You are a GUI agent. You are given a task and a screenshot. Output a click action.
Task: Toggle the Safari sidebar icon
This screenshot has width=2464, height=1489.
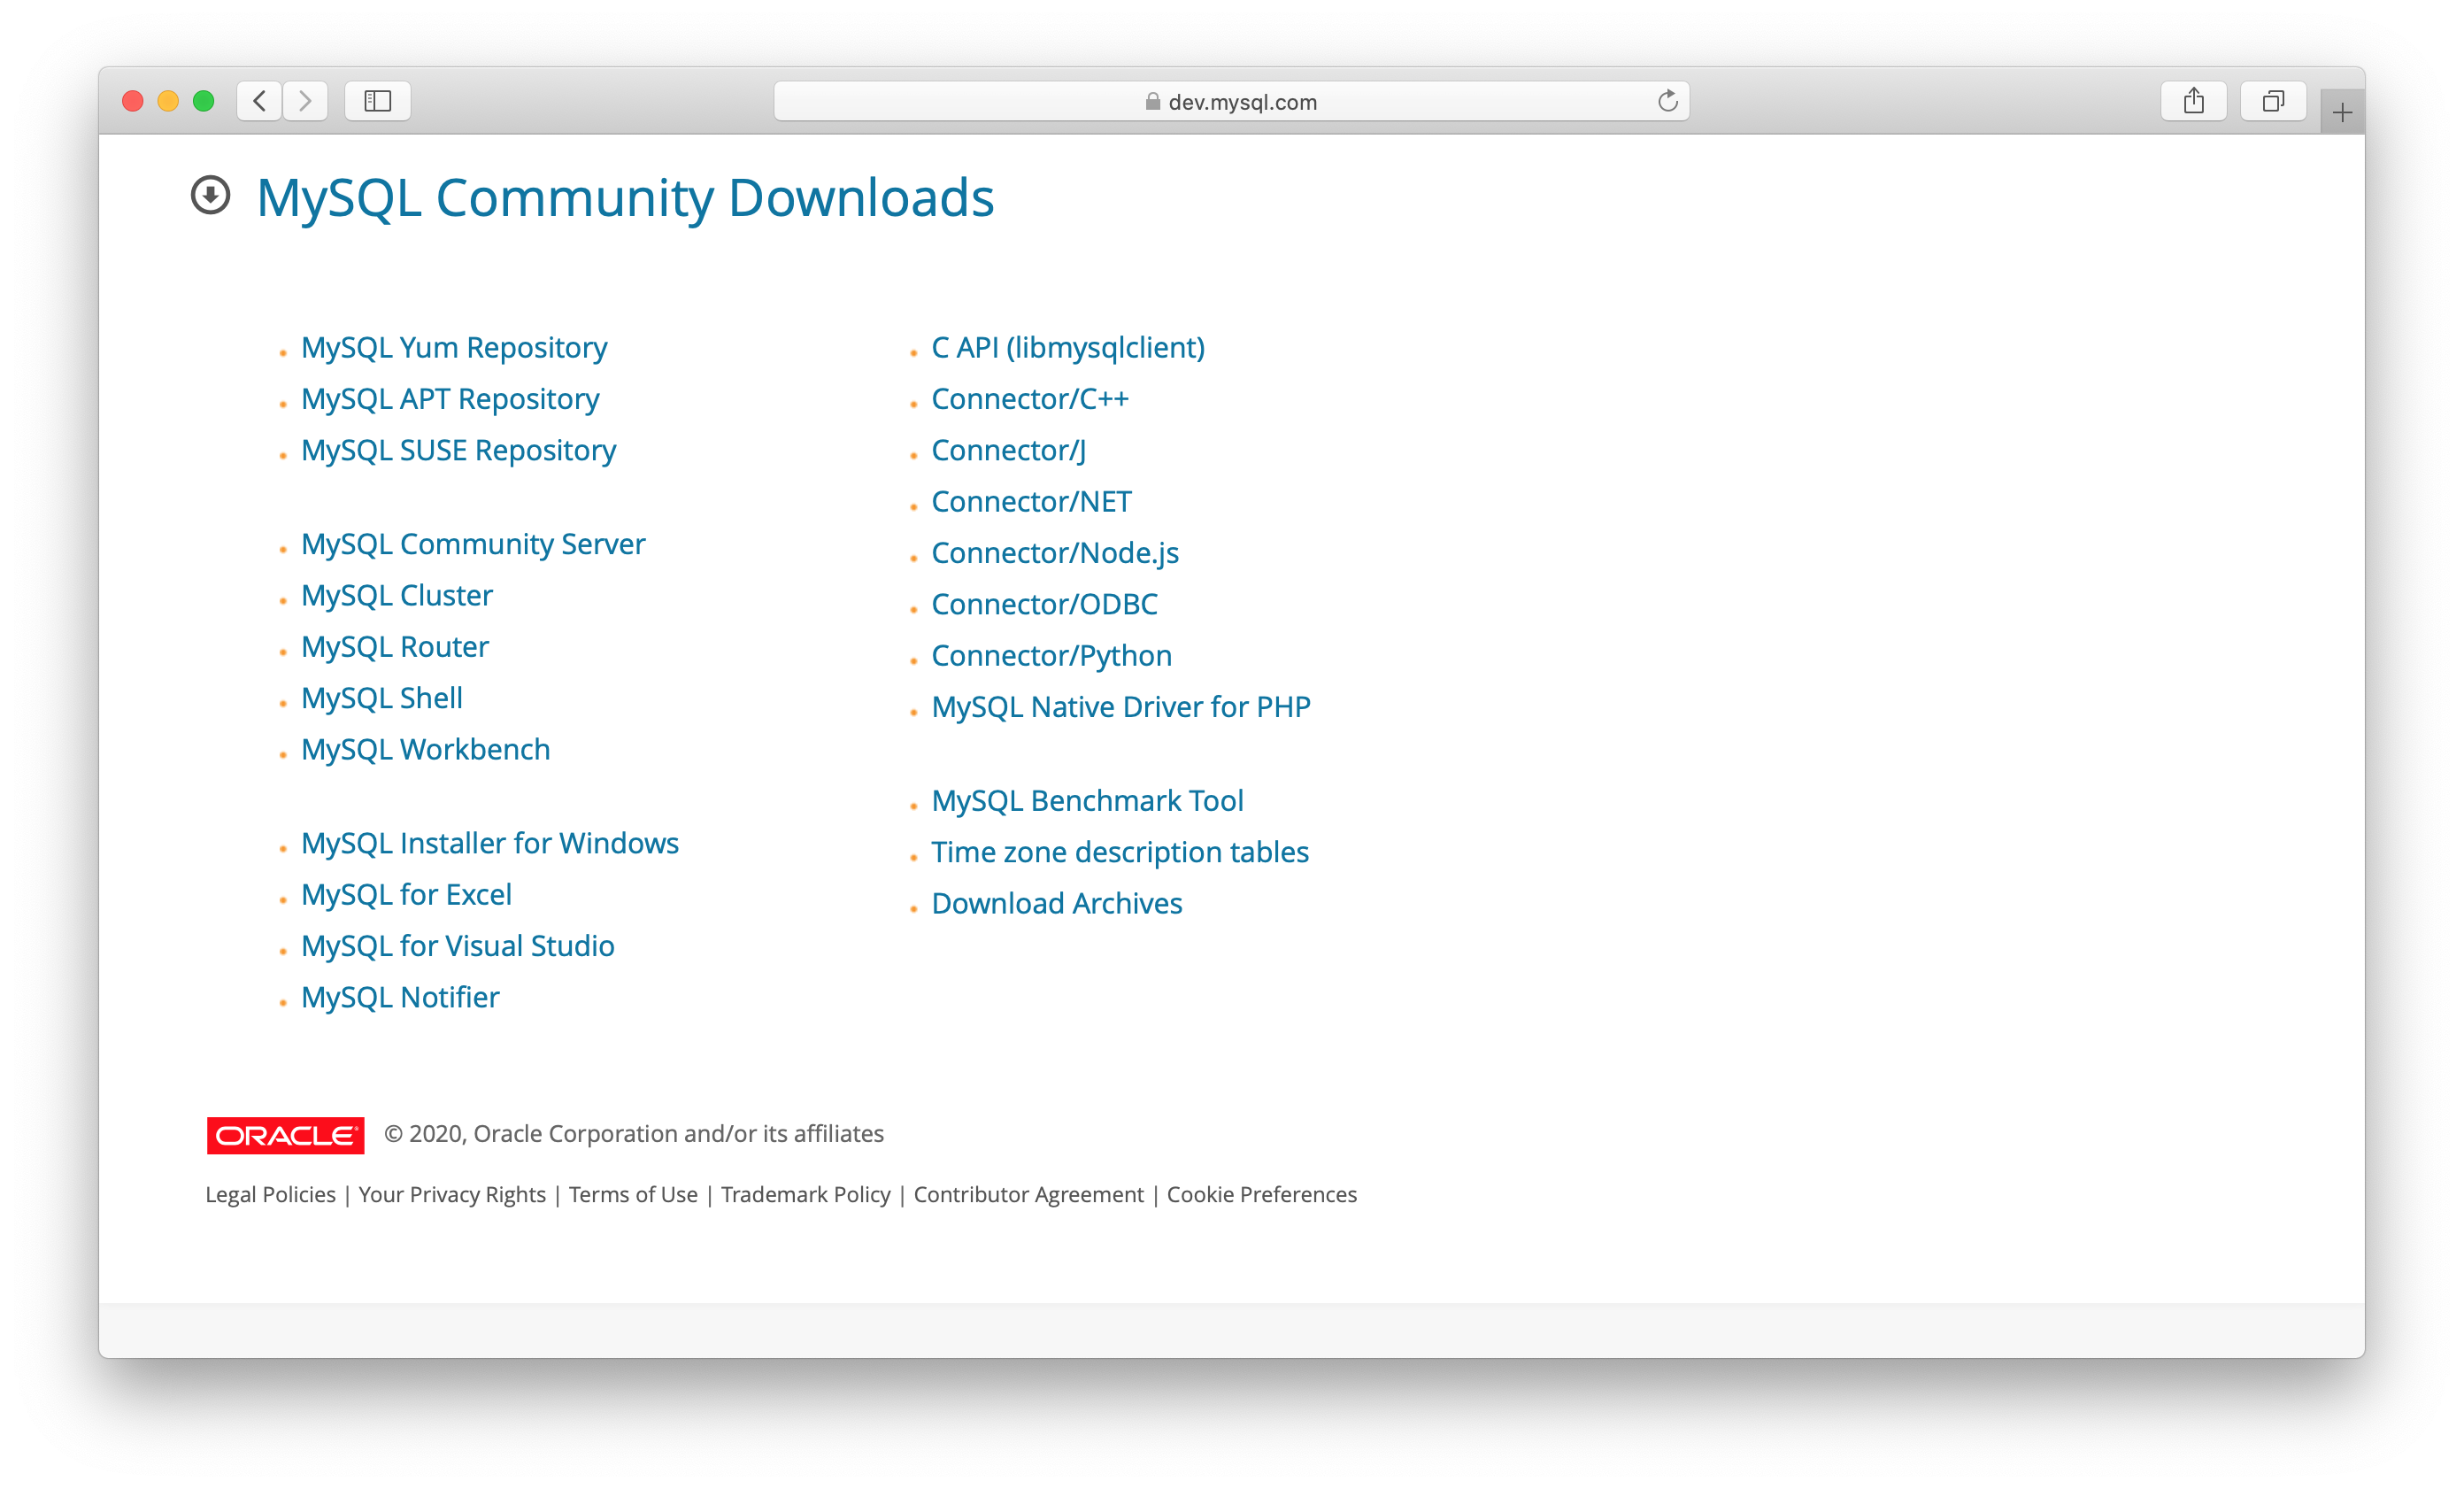[377, 101]
